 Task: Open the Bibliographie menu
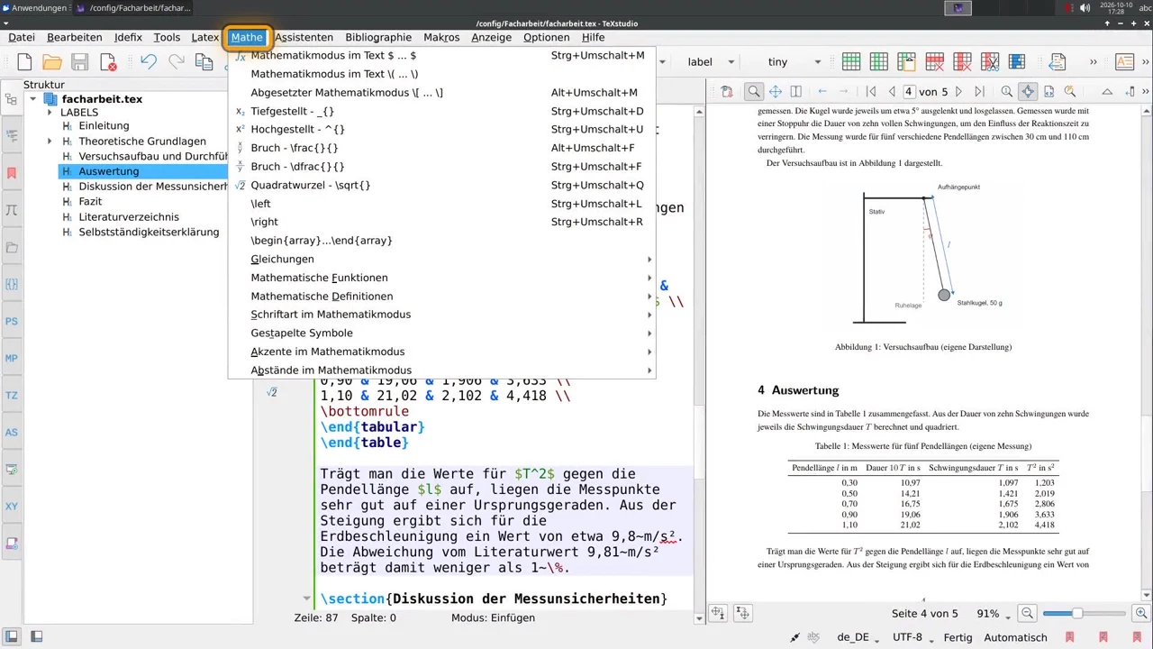point(378,37)
